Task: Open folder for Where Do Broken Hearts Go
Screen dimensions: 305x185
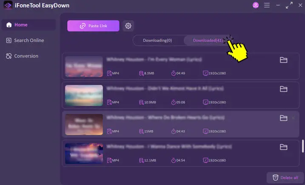Action: click(283, 118)
